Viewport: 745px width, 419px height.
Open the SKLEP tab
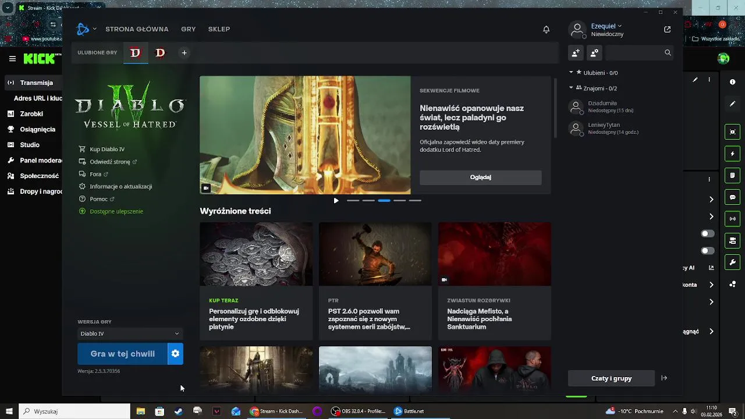coord(219,29)
